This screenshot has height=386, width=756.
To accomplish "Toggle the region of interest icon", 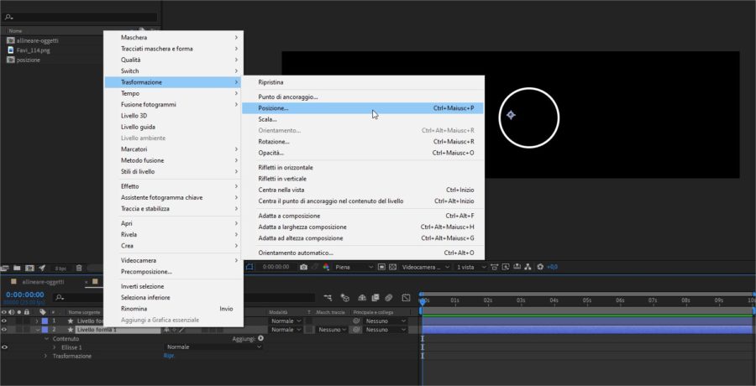I will pyautogui.click(x=381, y=267).
